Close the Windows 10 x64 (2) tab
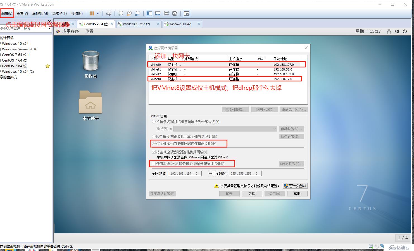This screenshot has width=414, height=251. pos(158,24)
